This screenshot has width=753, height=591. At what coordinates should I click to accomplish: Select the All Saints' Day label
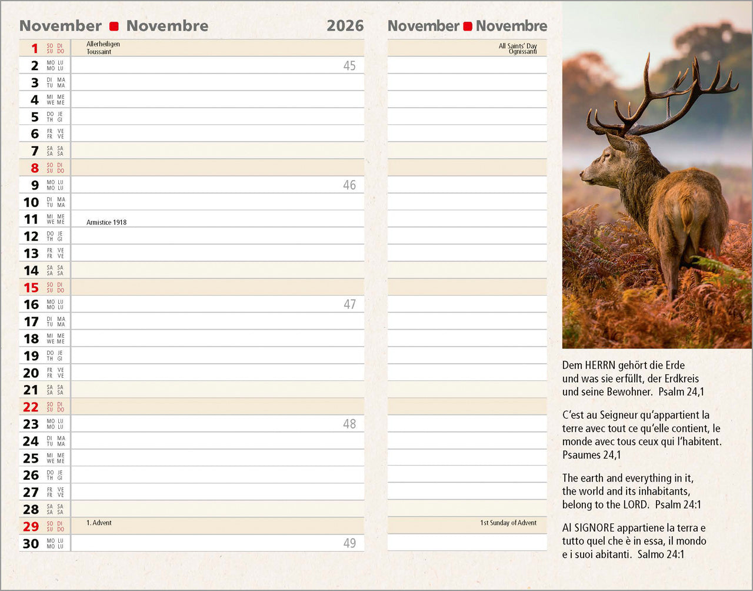[x=518, y=46]
